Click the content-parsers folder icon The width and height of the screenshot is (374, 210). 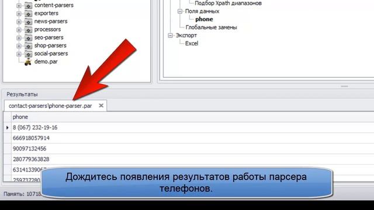28,5
